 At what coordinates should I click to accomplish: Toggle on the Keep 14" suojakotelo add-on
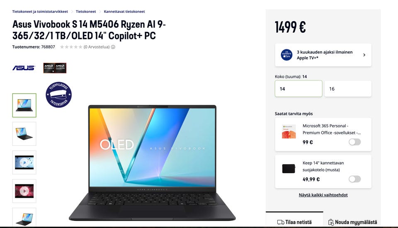click(354, 179)
